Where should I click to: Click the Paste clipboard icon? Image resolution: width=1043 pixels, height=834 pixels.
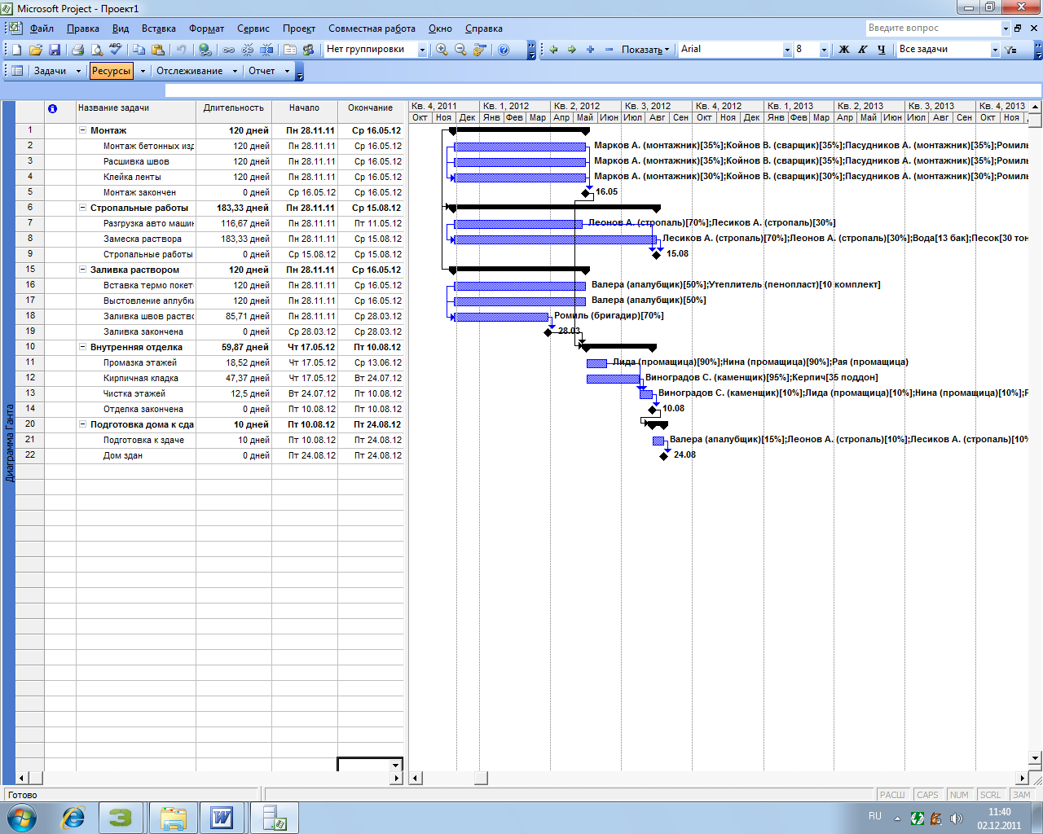point(158,50)
